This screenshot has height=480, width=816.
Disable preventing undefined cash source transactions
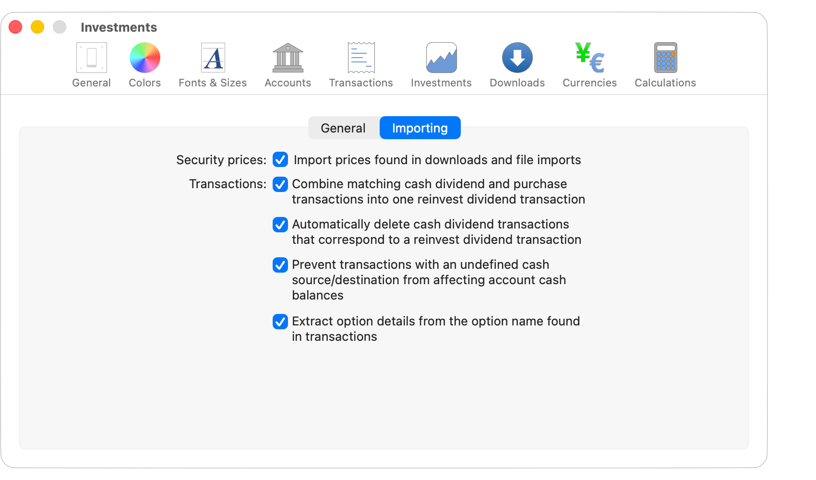click(x=280, y=264)
